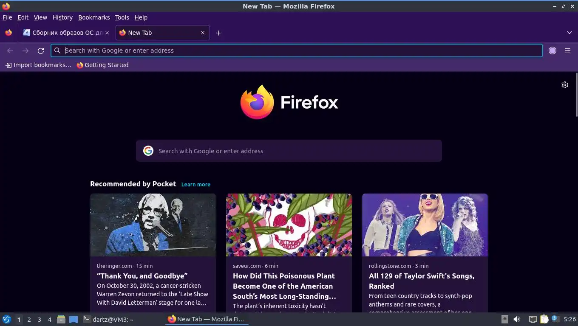This screenshot has height=326, width=578.
Task: Click the page vertical scrollbar
Action: click(x=576, y=94)
